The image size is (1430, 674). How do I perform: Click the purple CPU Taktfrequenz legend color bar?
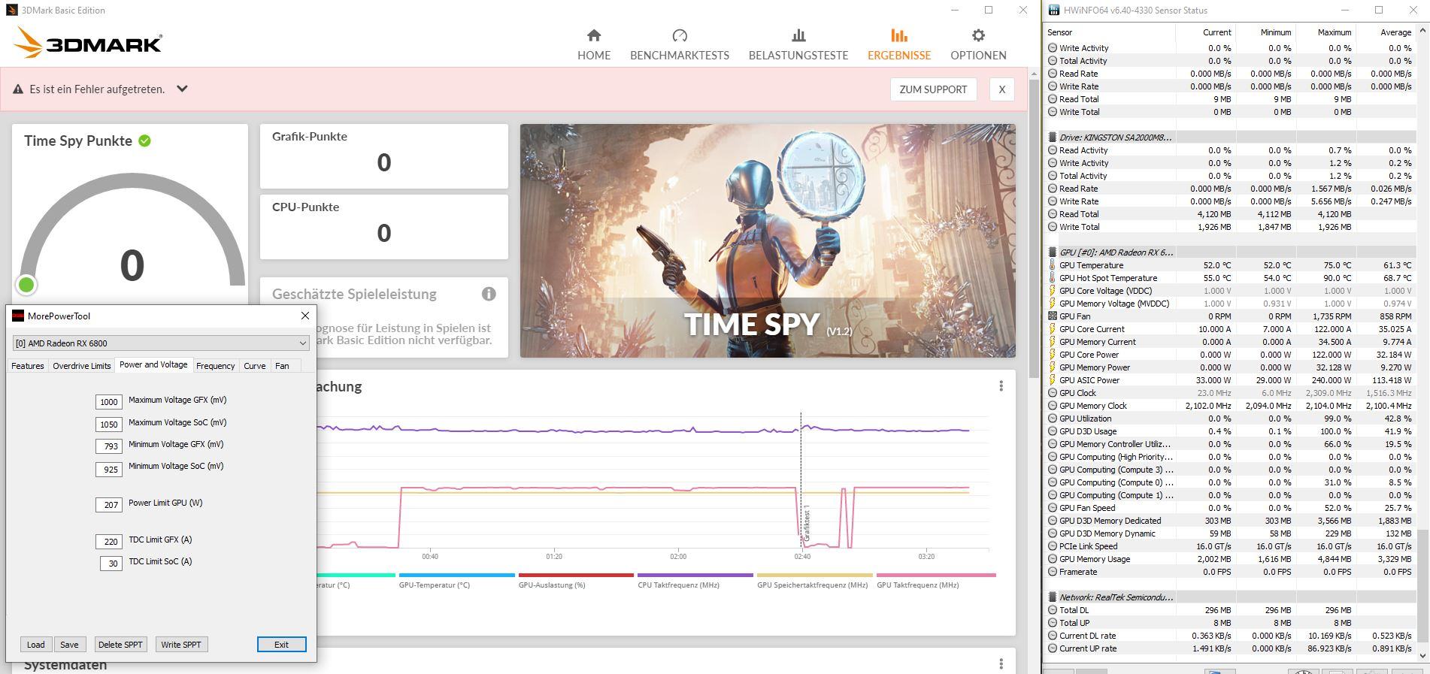pos(695,575)
